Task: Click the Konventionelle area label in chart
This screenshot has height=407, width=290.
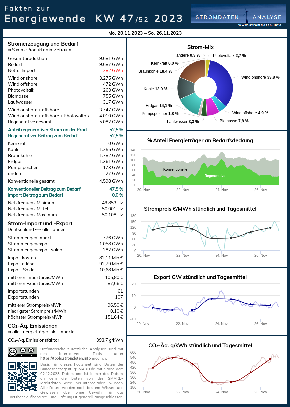Action: pos(175,169)
